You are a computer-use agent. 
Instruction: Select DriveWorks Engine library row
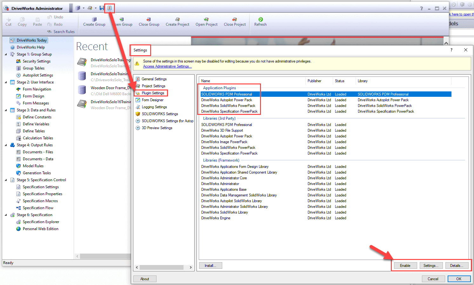tap(326, 218)
